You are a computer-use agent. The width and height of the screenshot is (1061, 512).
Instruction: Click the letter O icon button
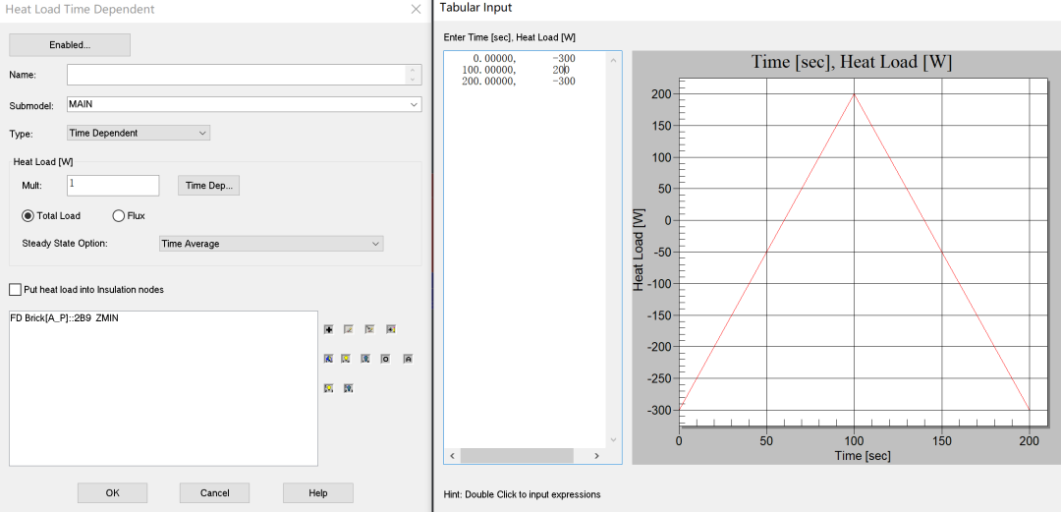385,359
